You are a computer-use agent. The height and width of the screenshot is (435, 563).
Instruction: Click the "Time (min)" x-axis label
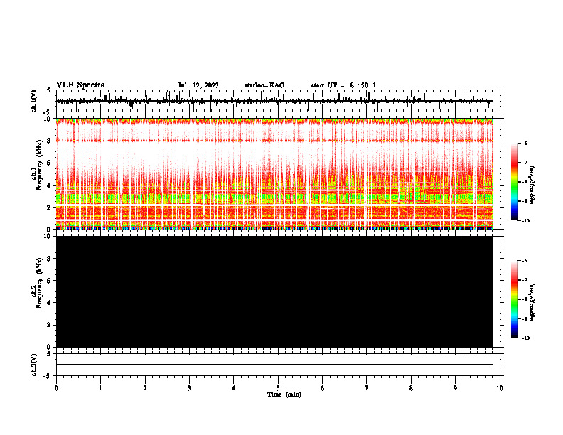click(x=284, y=394)
